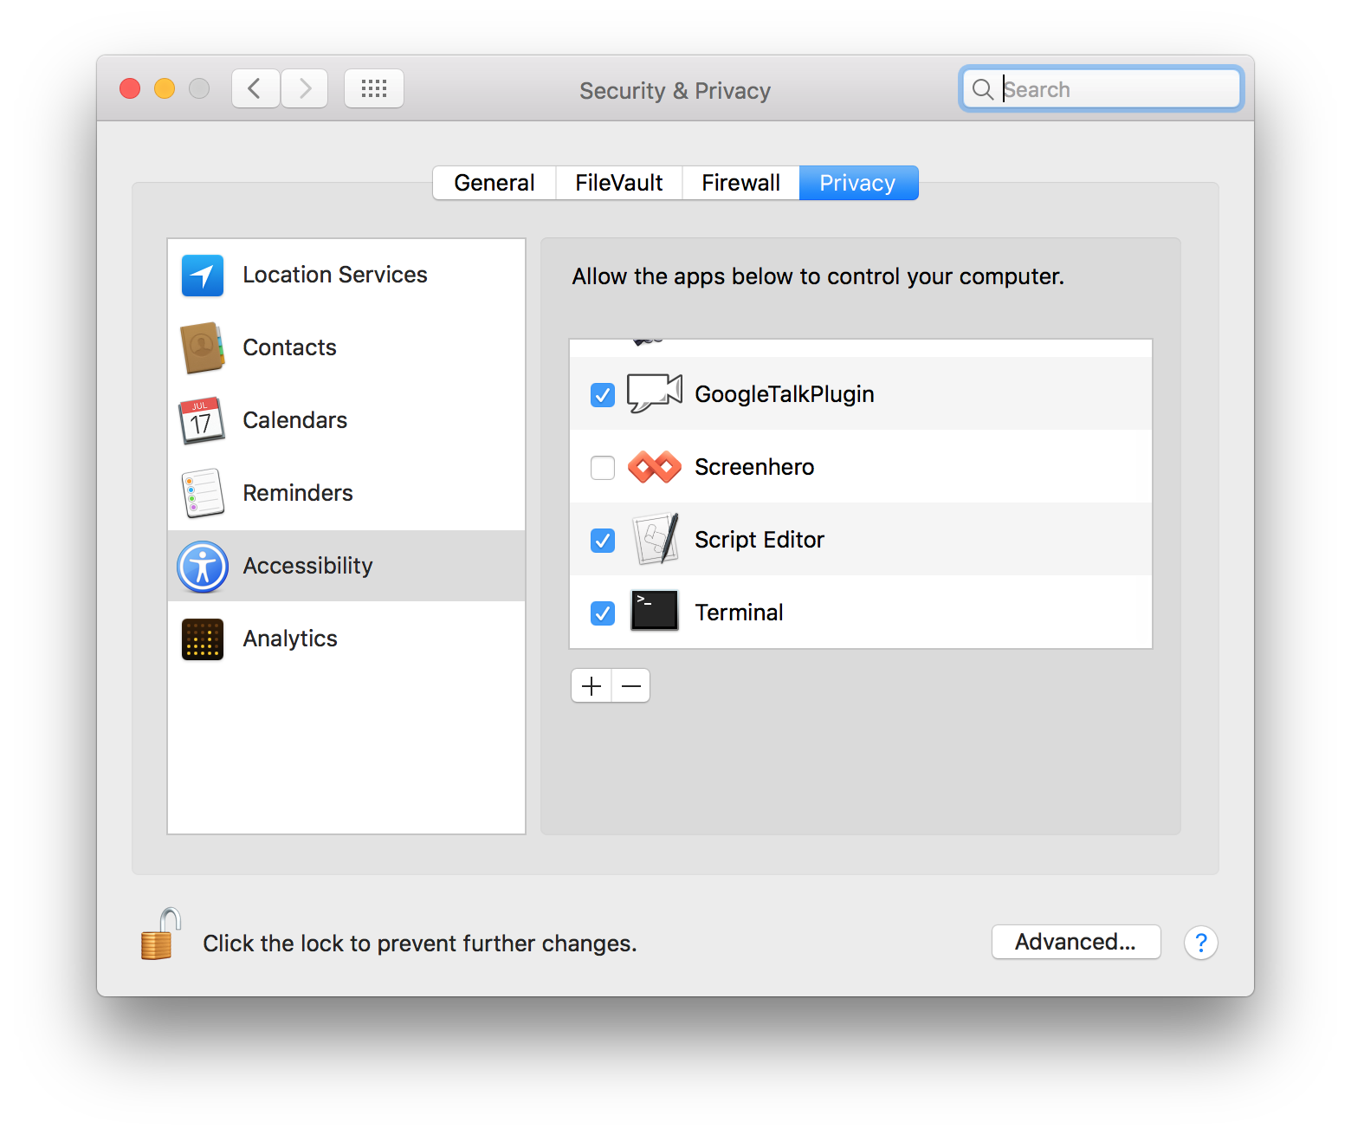Select Contacts in the privacy list
Screen dimensions: 1351x1135
point(346,347)
